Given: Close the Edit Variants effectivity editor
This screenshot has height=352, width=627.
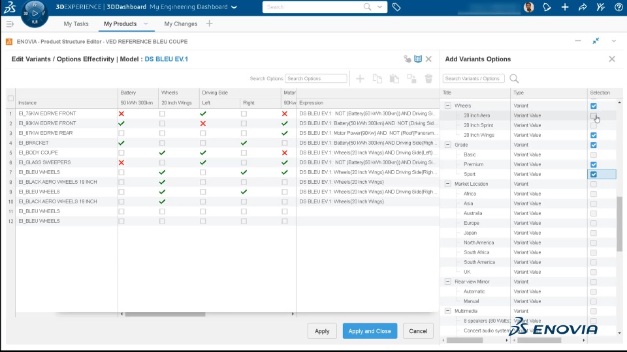Looking at the screenshot, I should coord(428,59).
